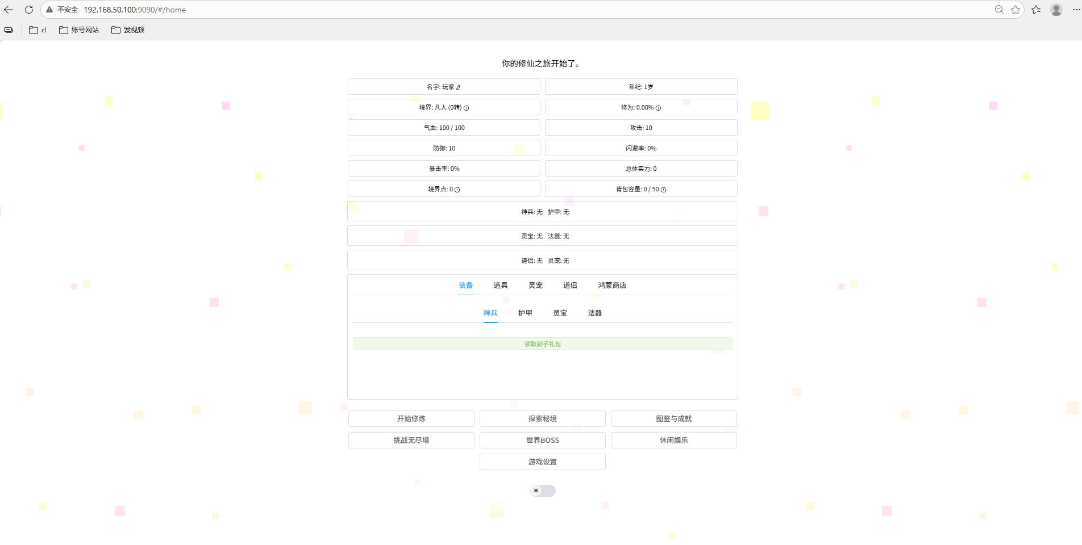Visit the 鸿蒙商店 tab

(x=612, y=286)
